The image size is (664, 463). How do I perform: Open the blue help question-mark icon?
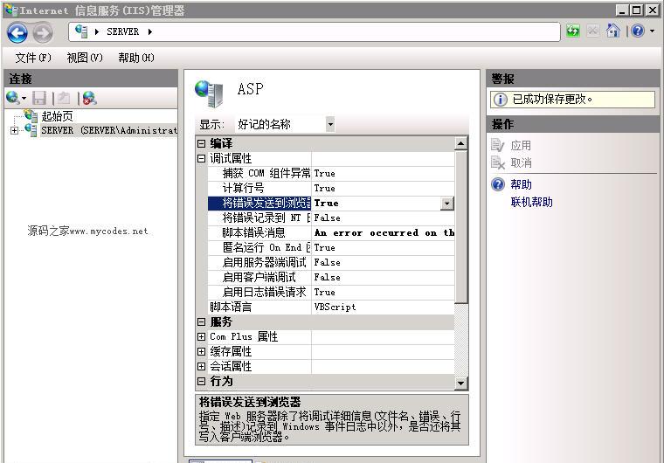pos(638,31)
